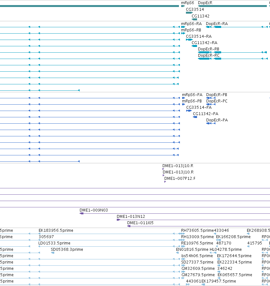The image size is (270, 286).
Task: Select transcript CG33514-RA label
Action: pyautogui.click(x=199, y=36)
